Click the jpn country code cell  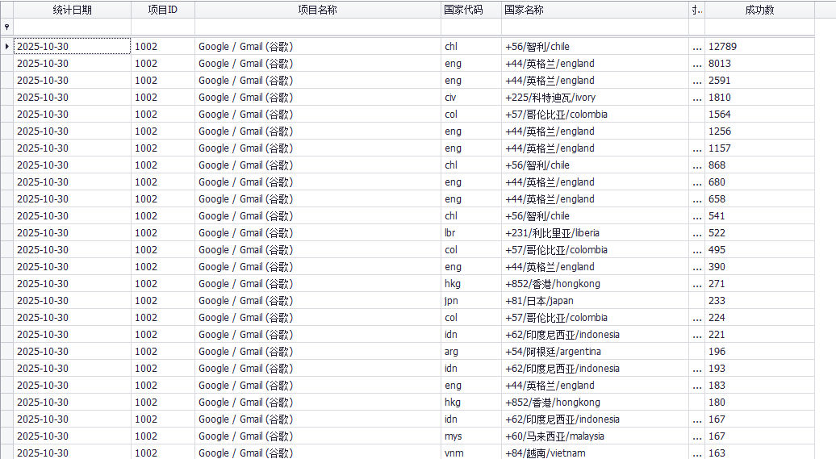coord(471,301)
